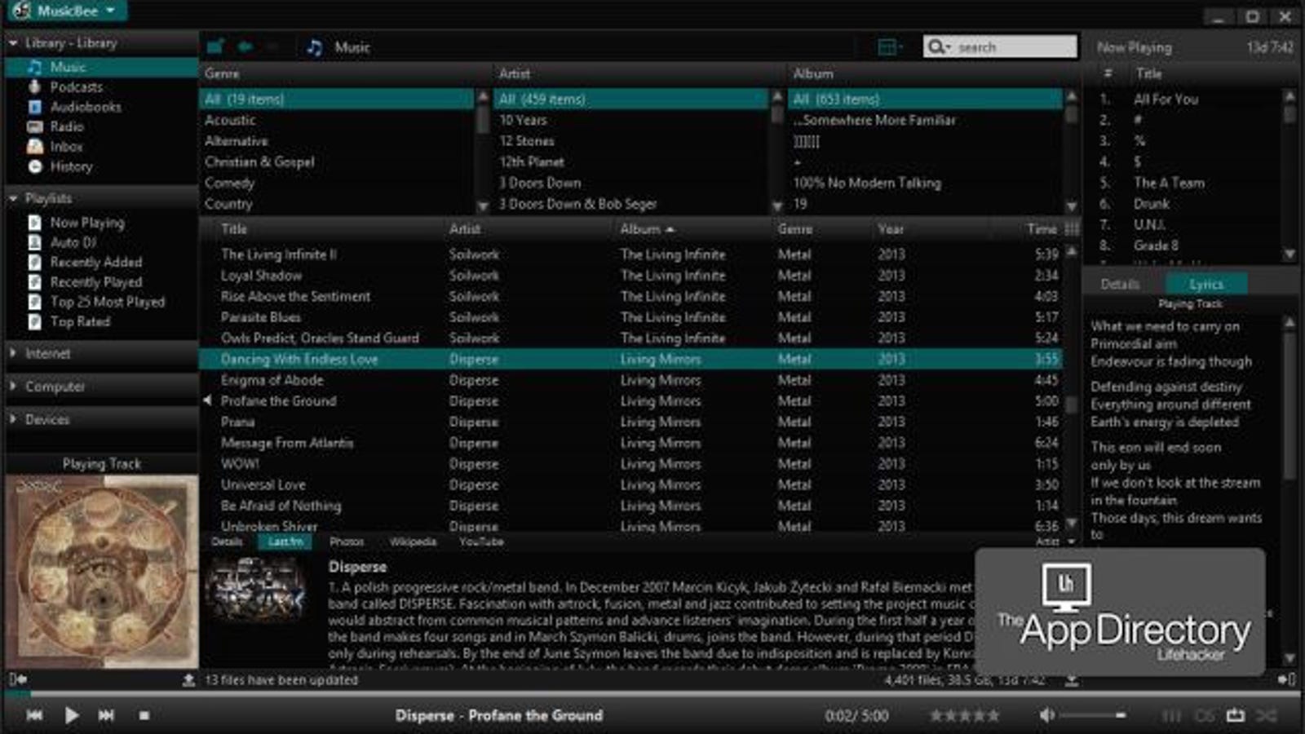Screen dimensions: 1305x734
Task: Stop playback with the stop button
Action: click(144, 715)
